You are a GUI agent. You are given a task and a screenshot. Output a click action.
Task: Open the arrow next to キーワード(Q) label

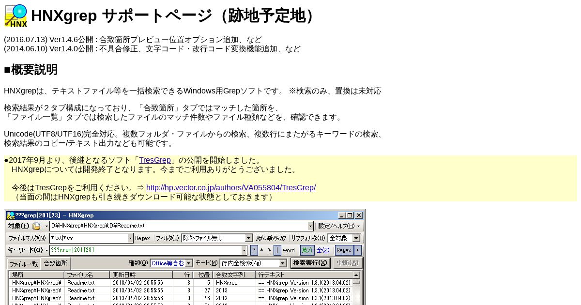[46, 250]
